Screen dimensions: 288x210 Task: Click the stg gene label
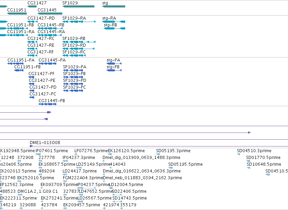click(105, 3)
